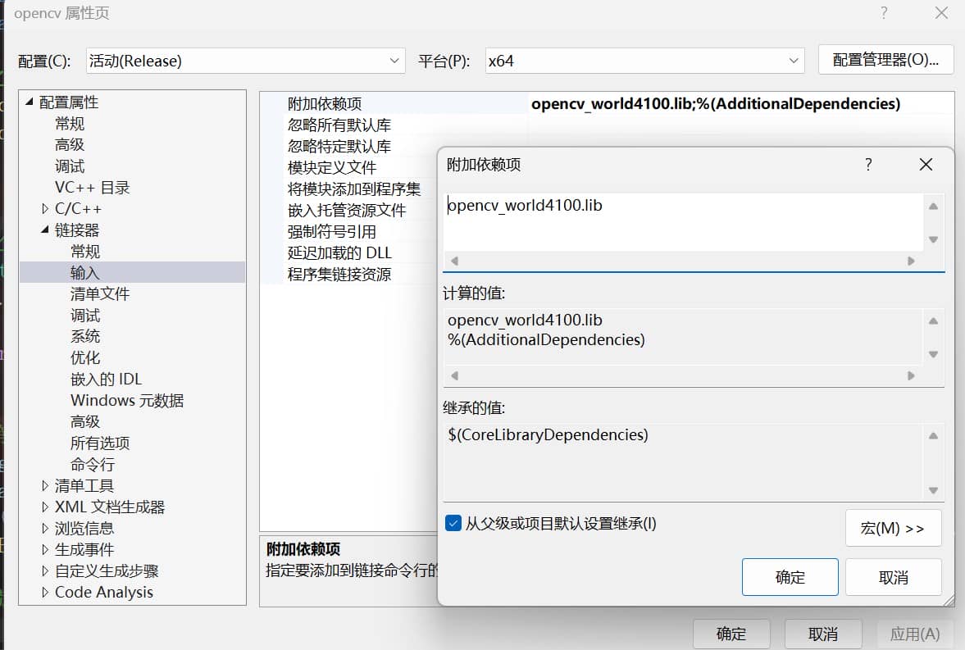Toggle 从父级或项目默认设置继承 checkbox
The width and height of the screenshot is (965, 650).
click(x=453, y=523)
